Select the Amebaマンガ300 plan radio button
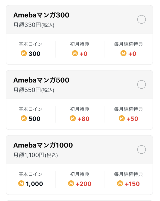160x201 pixels. [142, 19]
